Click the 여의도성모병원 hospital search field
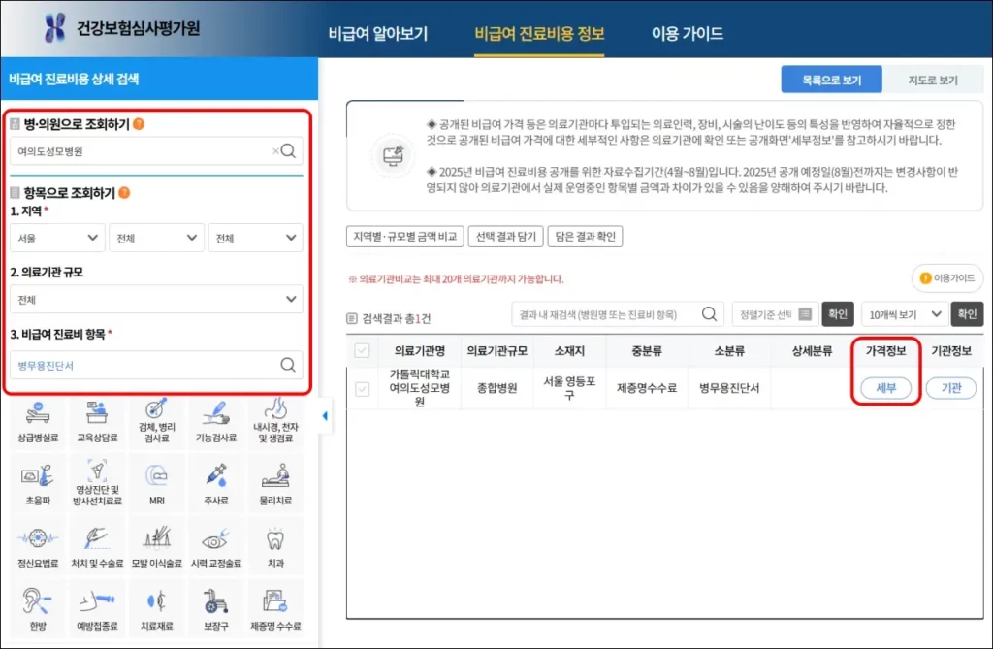993x649 pixels. pyautogui.click(x=156, y=150)
